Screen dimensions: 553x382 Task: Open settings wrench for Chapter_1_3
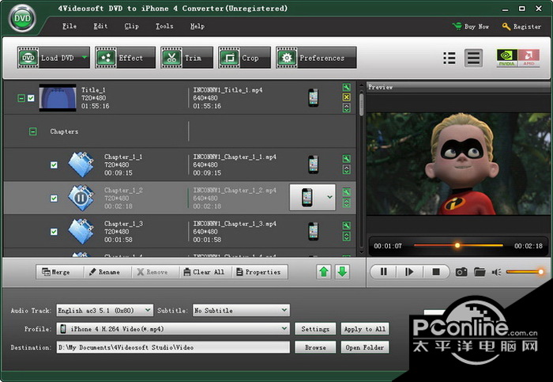pyautogui.click(x=346, y=225)
